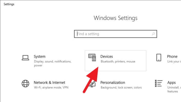Screen dimensions: 181x102
Task: Click the Devices keyboard and speaker icon
Action: (92, 57)
